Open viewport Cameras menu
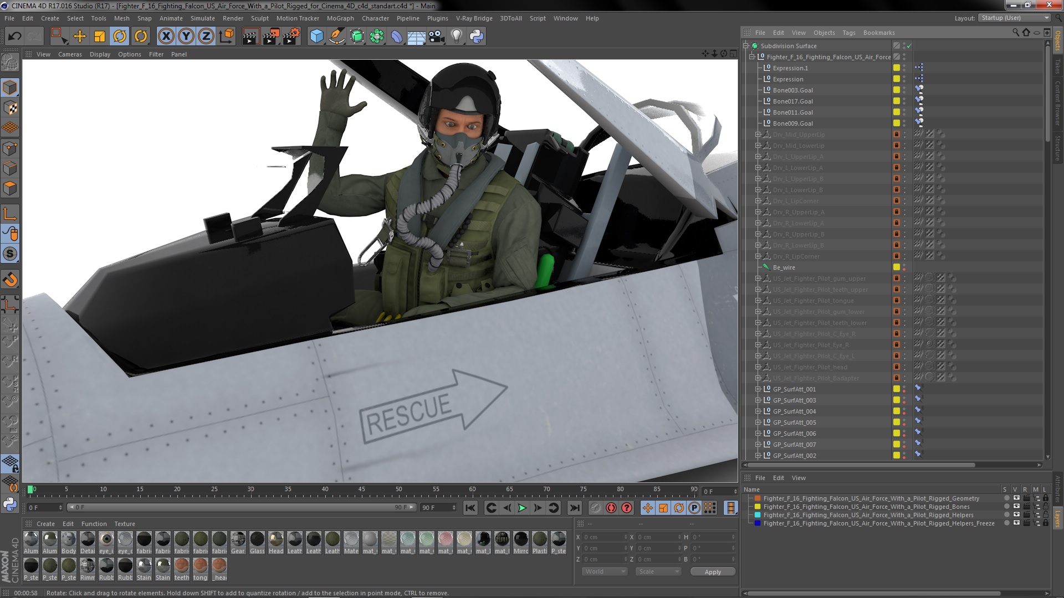The width and height of the screenshot is (1064, 598). pos(70,54)
